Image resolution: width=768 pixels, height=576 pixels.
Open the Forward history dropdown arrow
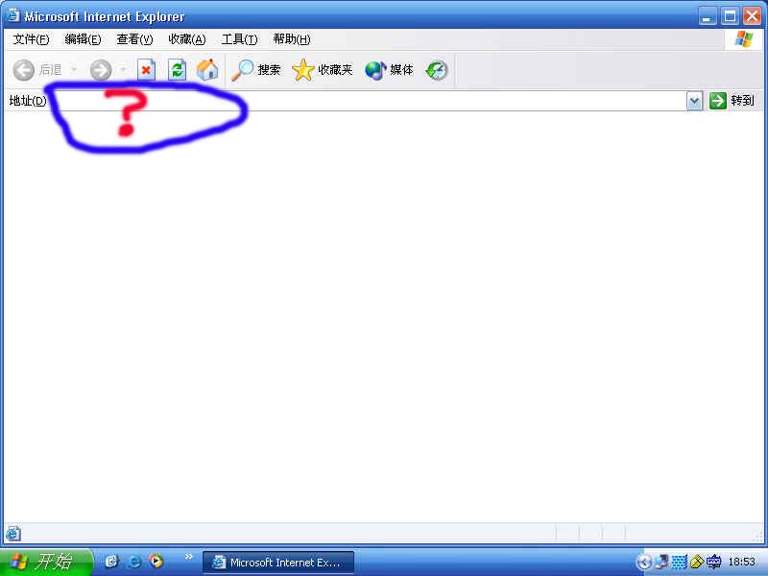123,70
